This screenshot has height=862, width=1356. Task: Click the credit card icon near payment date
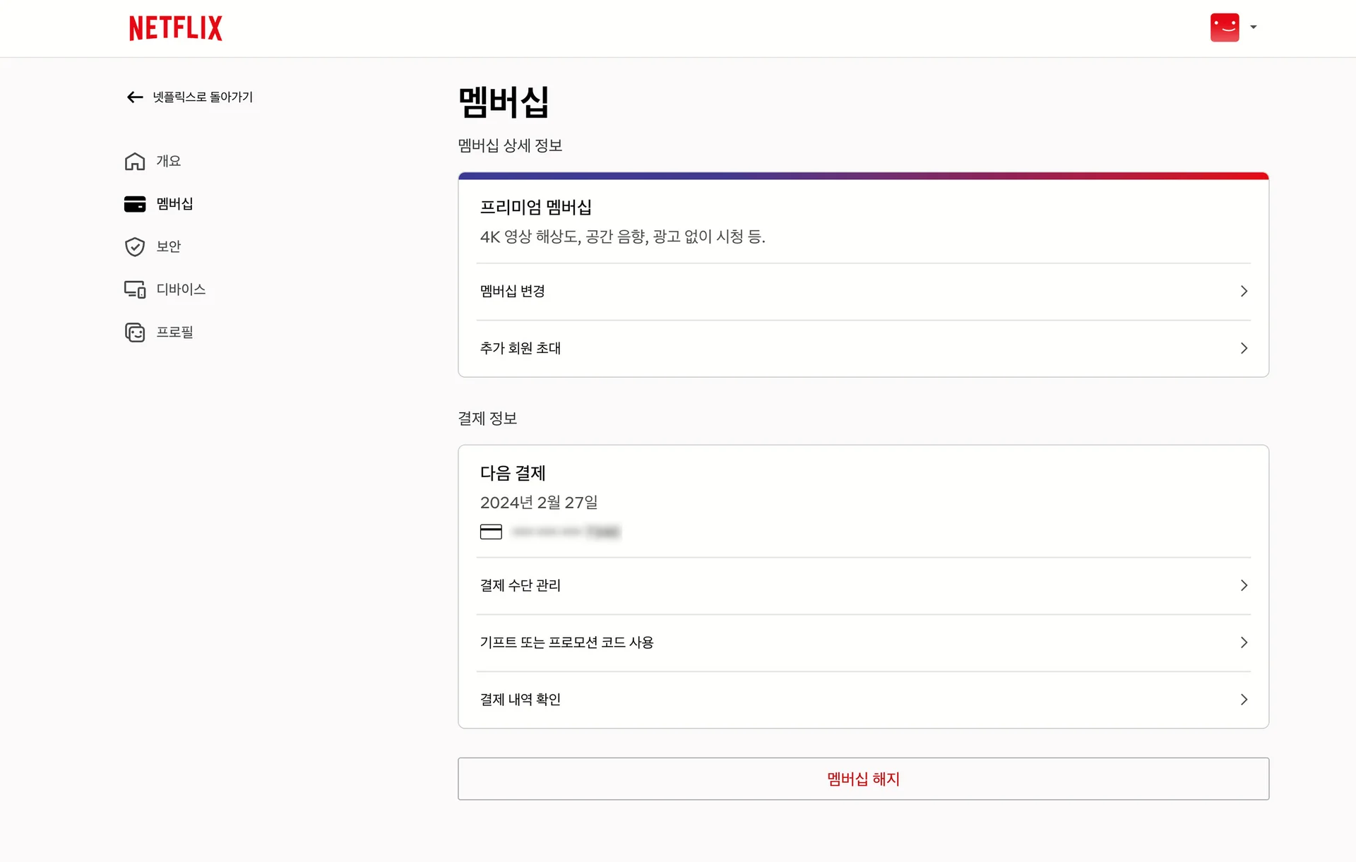(491, 531)
